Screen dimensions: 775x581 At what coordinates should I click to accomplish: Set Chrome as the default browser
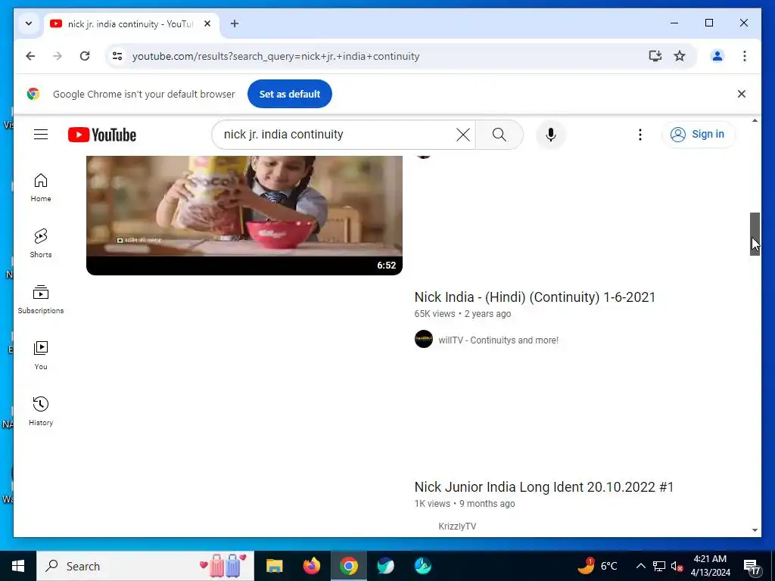point(290,94)
